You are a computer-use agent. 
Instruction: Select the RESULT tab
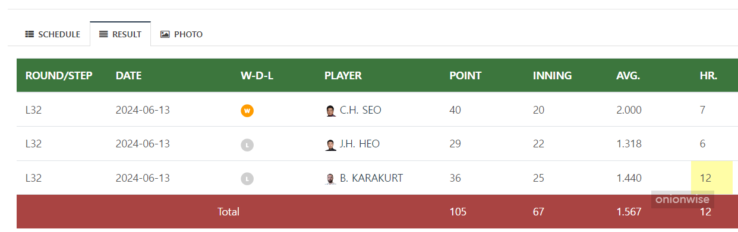(x=121, y=34)
